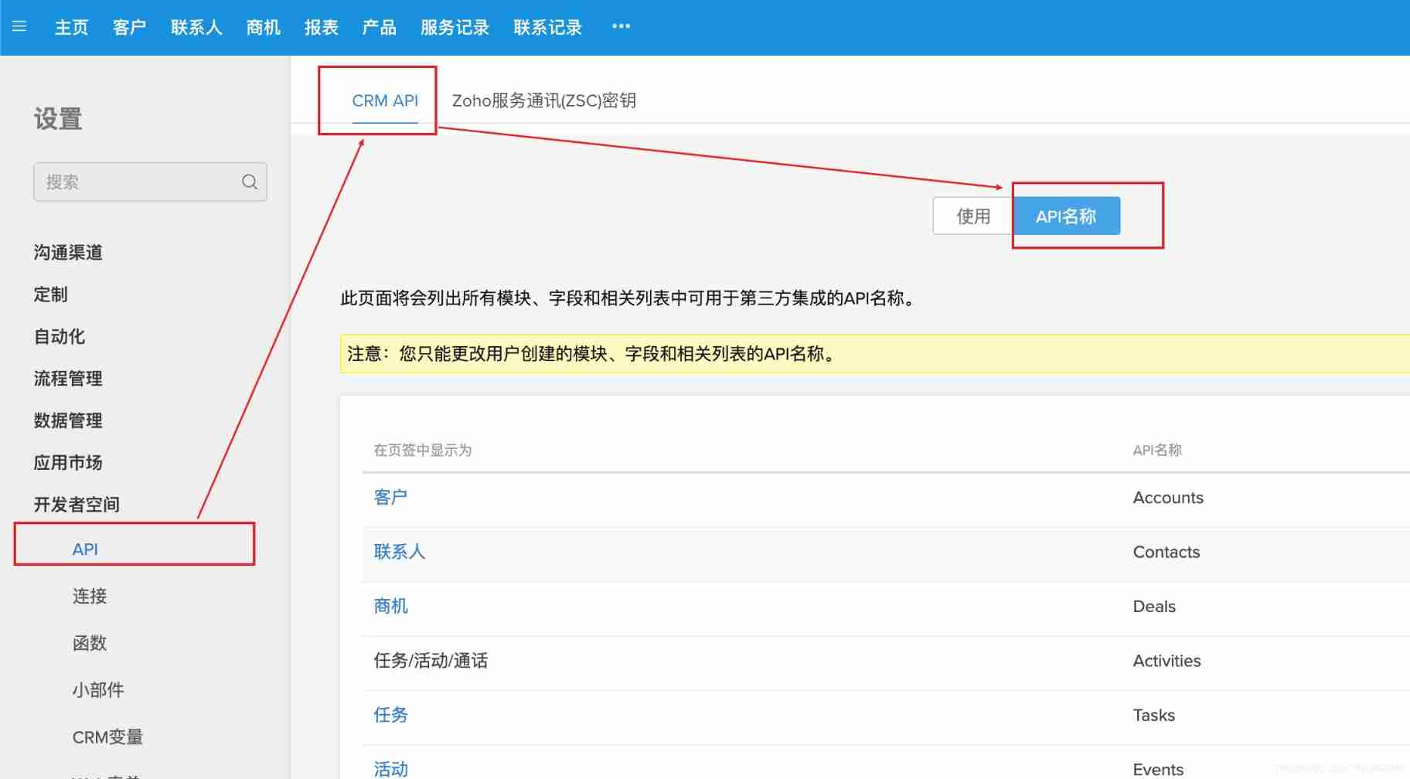Switch to the CRM API tab
The width and height of the screenshot is (1410, 779).
tap(385, 100)
